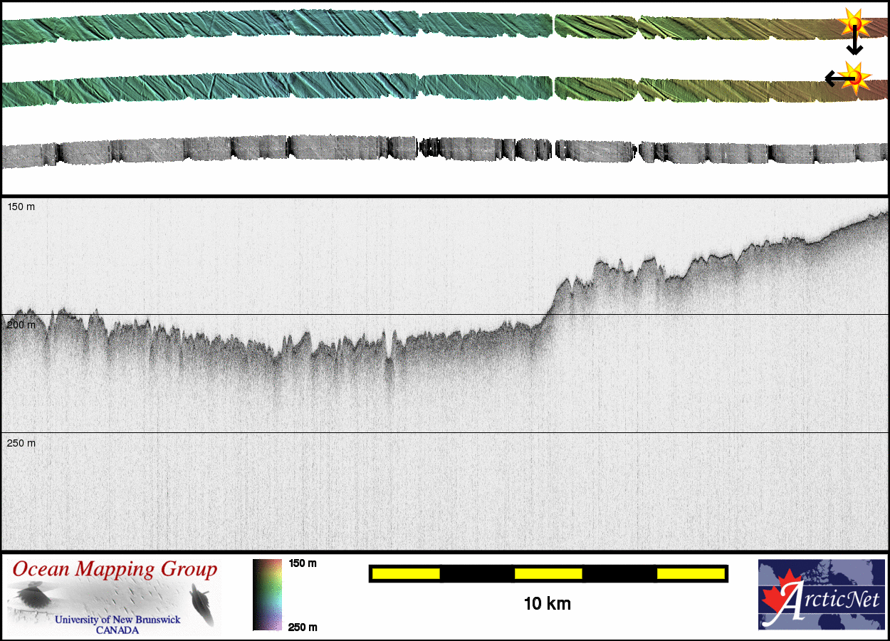
Task: Click the rightmost yellow scale bar segment
Action: click(690, 573)
